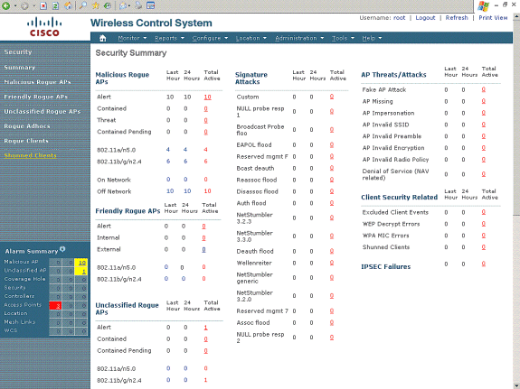Open Rogue Clients in the sidebar
Viewport: 520px width, 389px height.
[26, 141]
